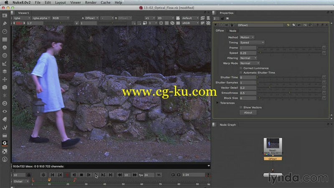Open the 2D view mode dropdown
Screen dimensions: 334x188
click(x=165, y=18)
